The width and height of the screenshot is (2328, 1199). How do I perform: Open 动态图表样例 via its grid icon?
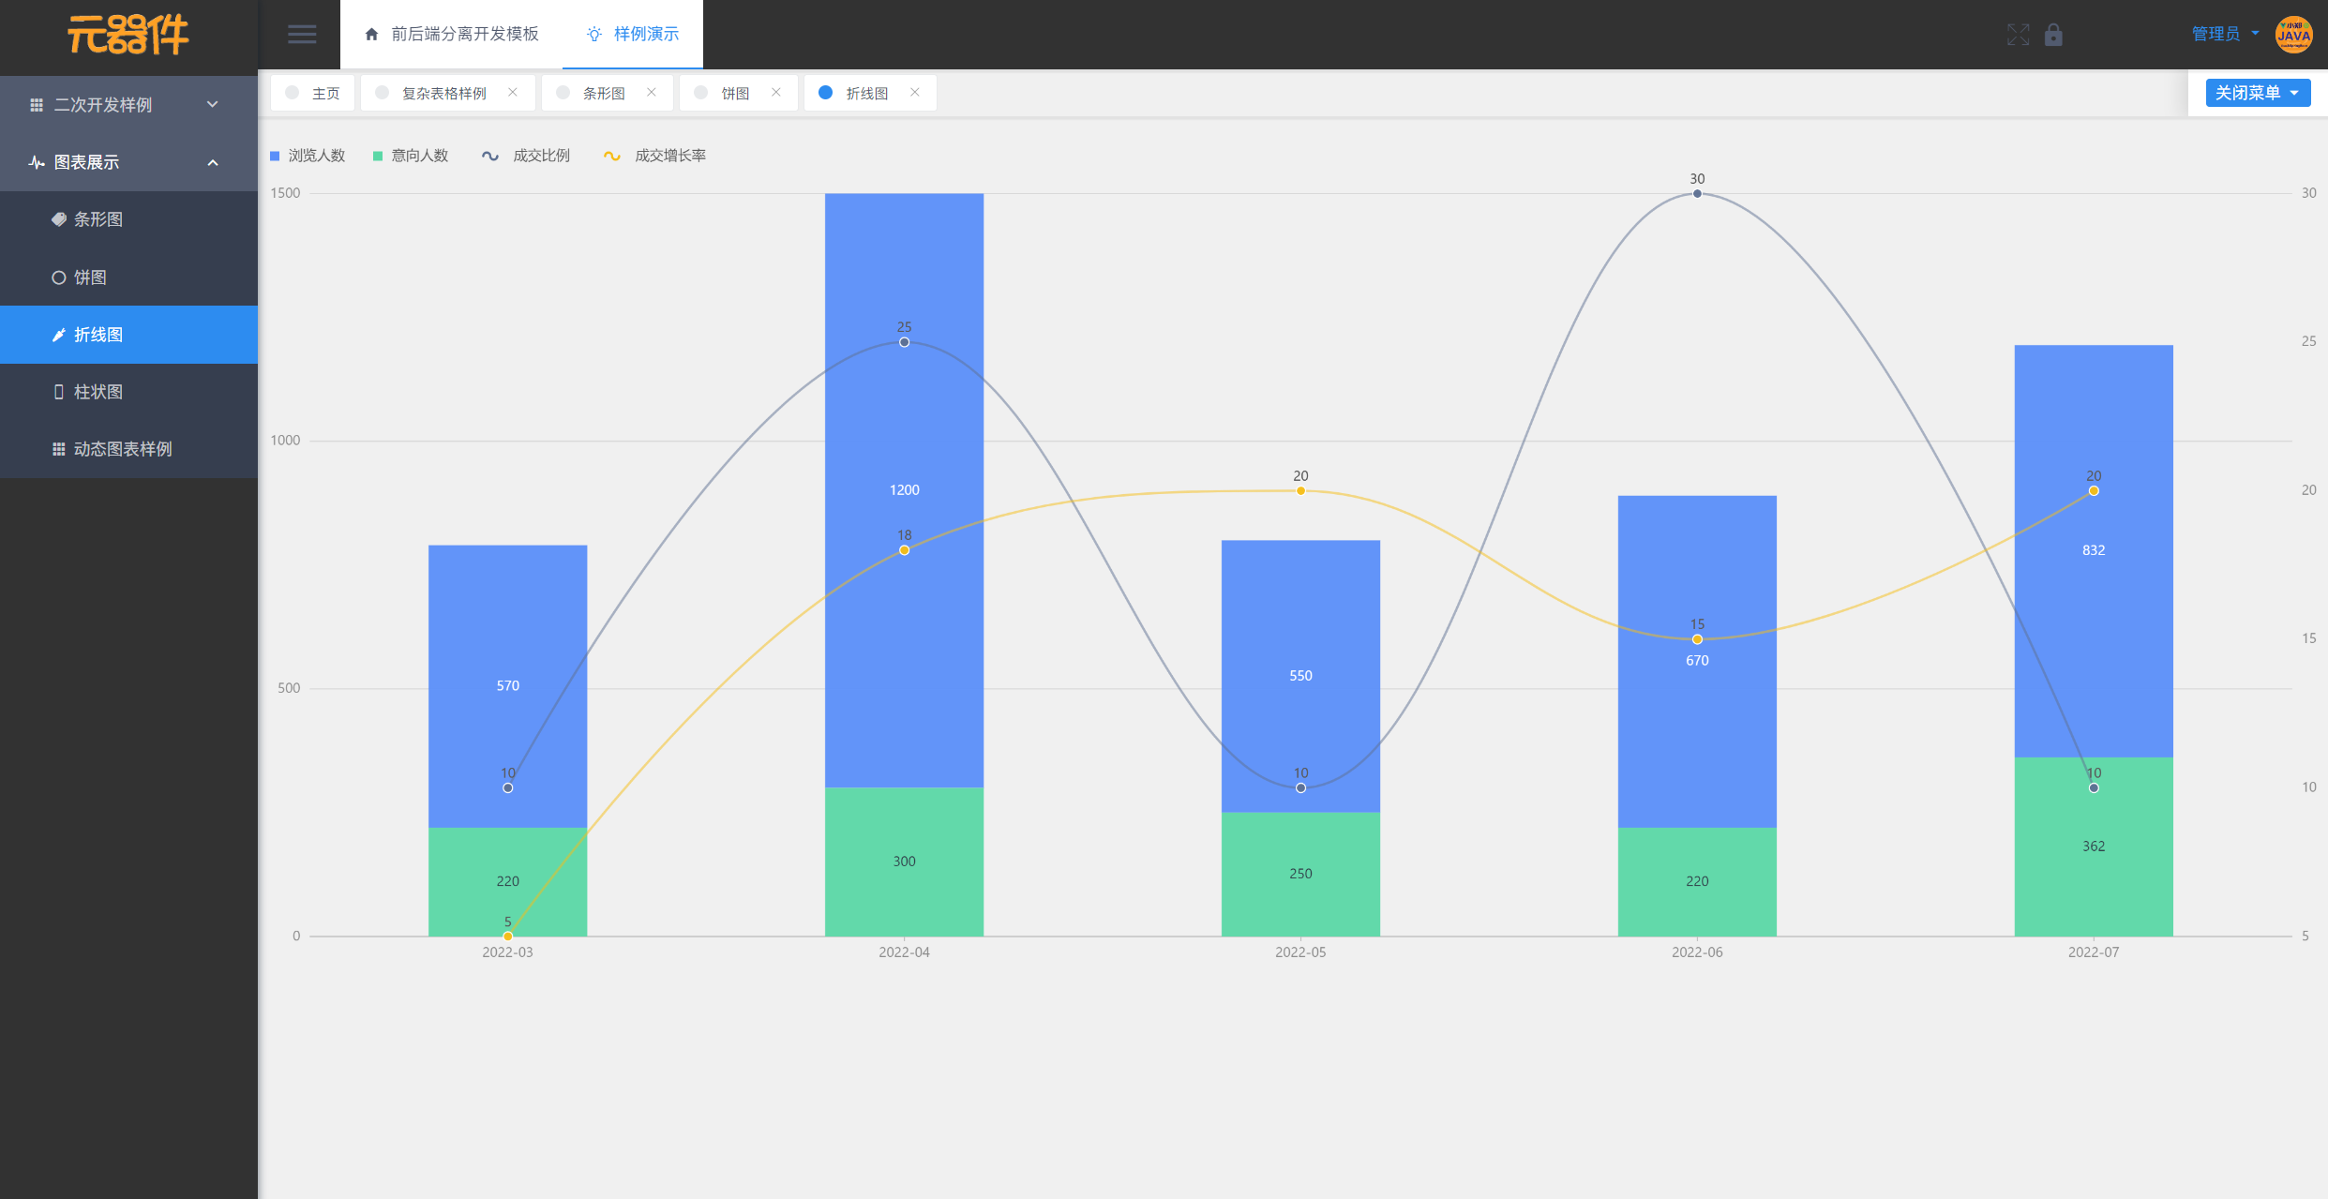click(59, 449)
